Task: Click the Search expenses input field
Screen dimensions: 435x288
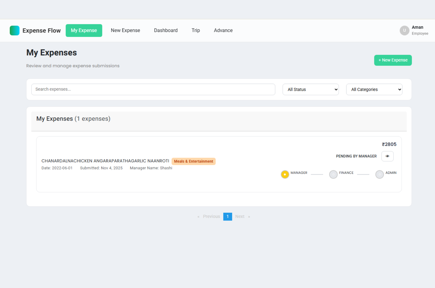Action: (153, 89)
